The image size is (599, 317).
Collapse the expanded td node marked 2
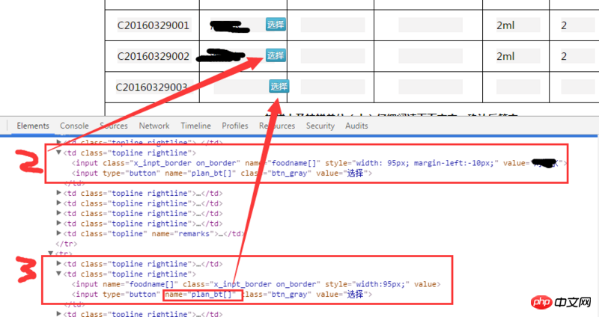(x=59, y=153)
